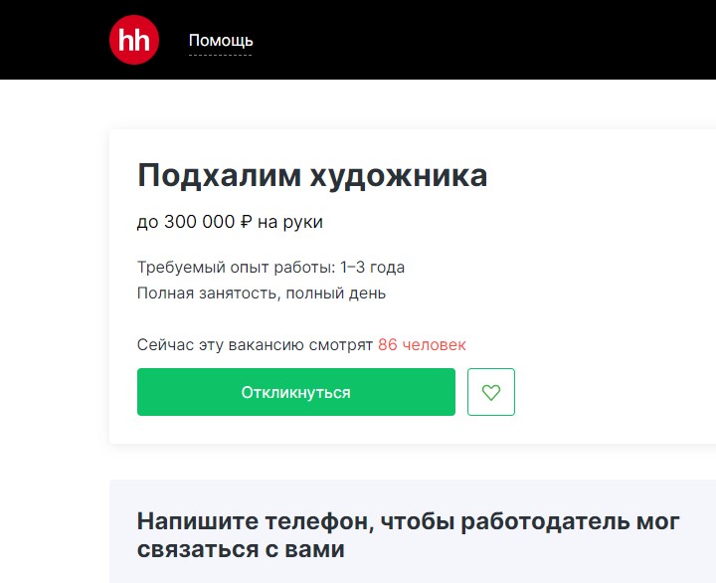Image resolution: width=716 pixels, height=583 pixels.
Task: Add the vacancy to favorites with the heart icon
Action: pos(490,392)
